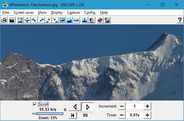This screenshot has width=184, height=121.
Task: Click the narrow strip landscape icon
Action: click(x=76, y=20)
